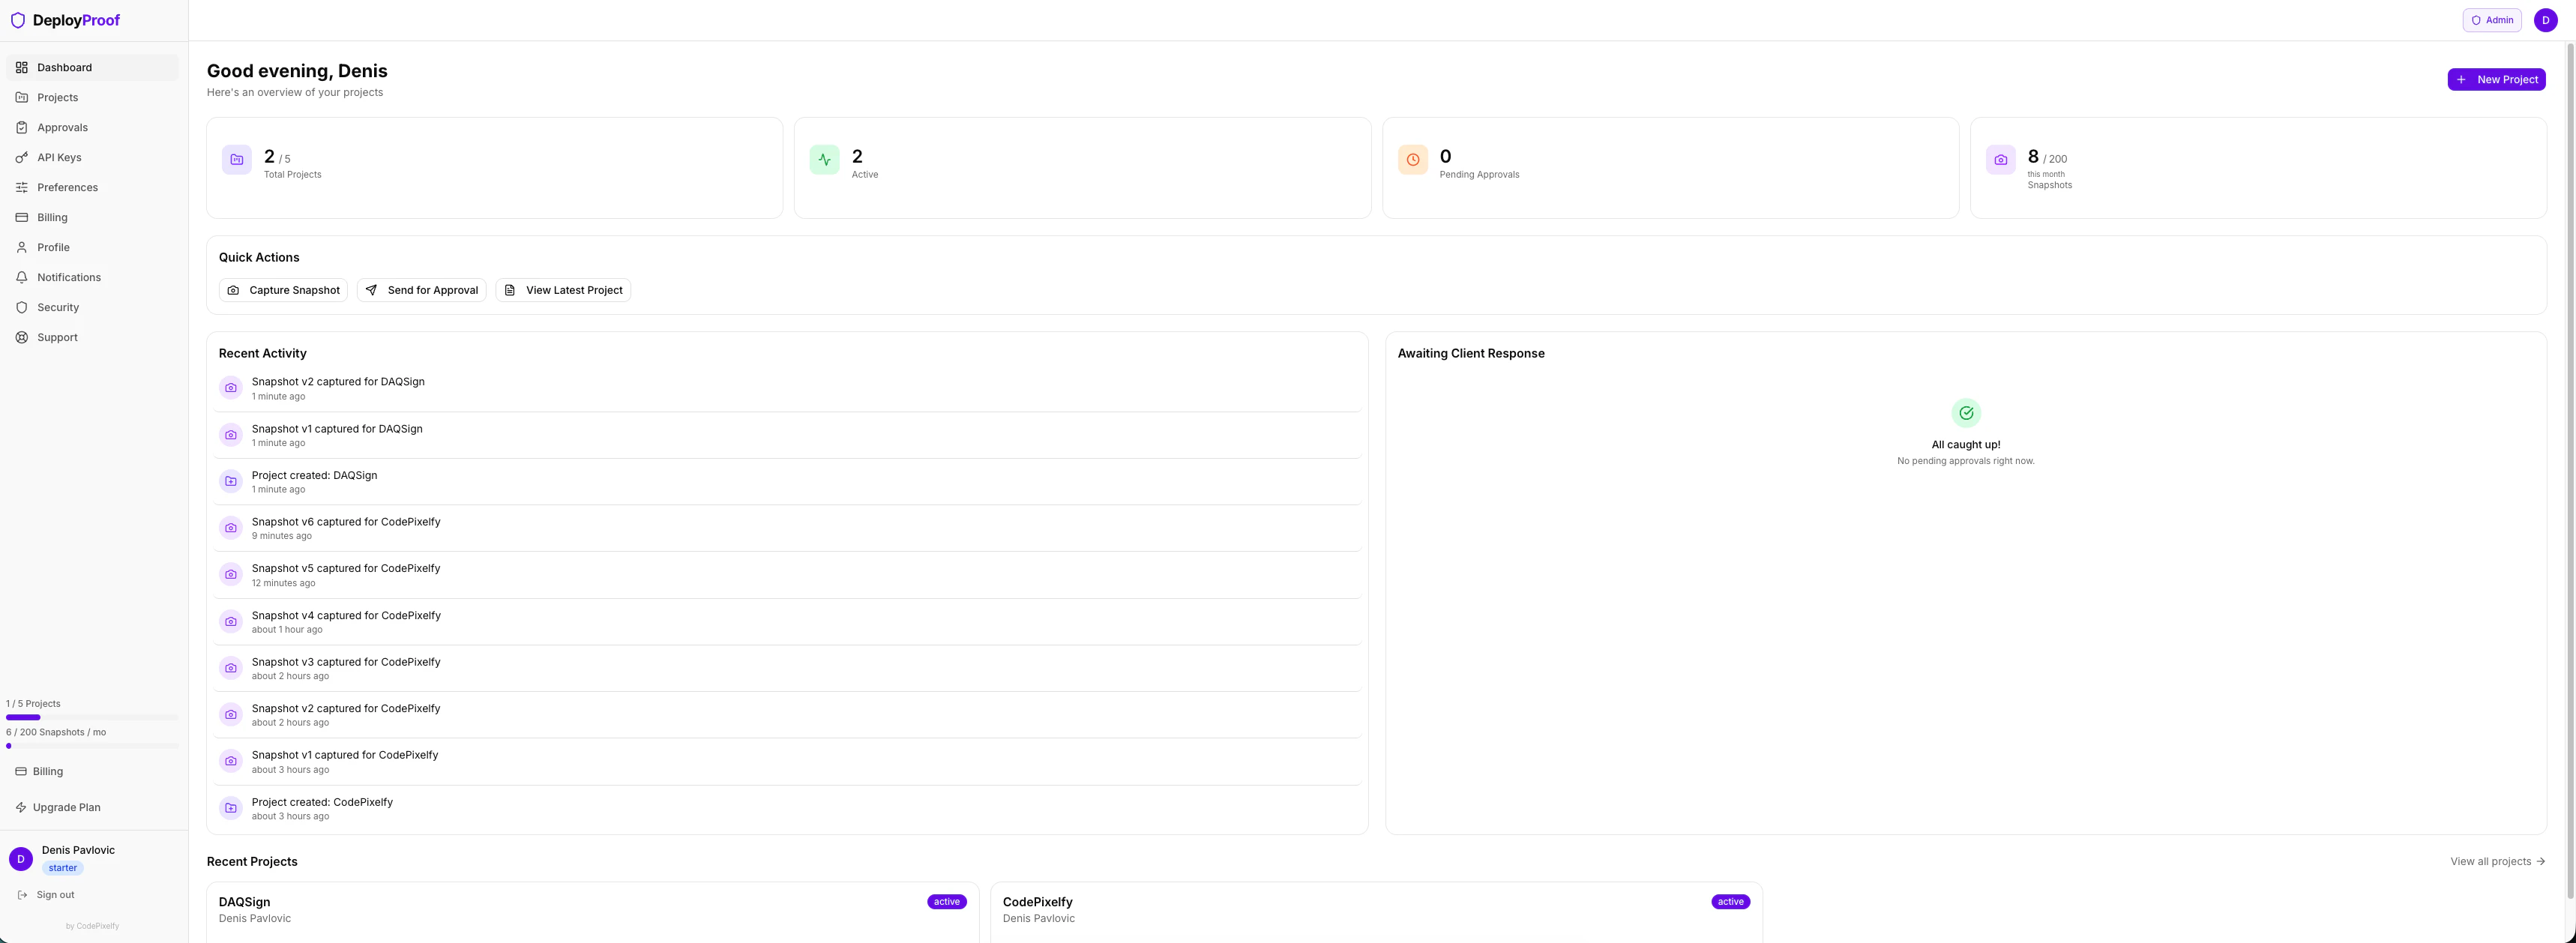Click the DeployProof logo shield
The width and height of the screenshot is (2576, 943).
[17, 20]
